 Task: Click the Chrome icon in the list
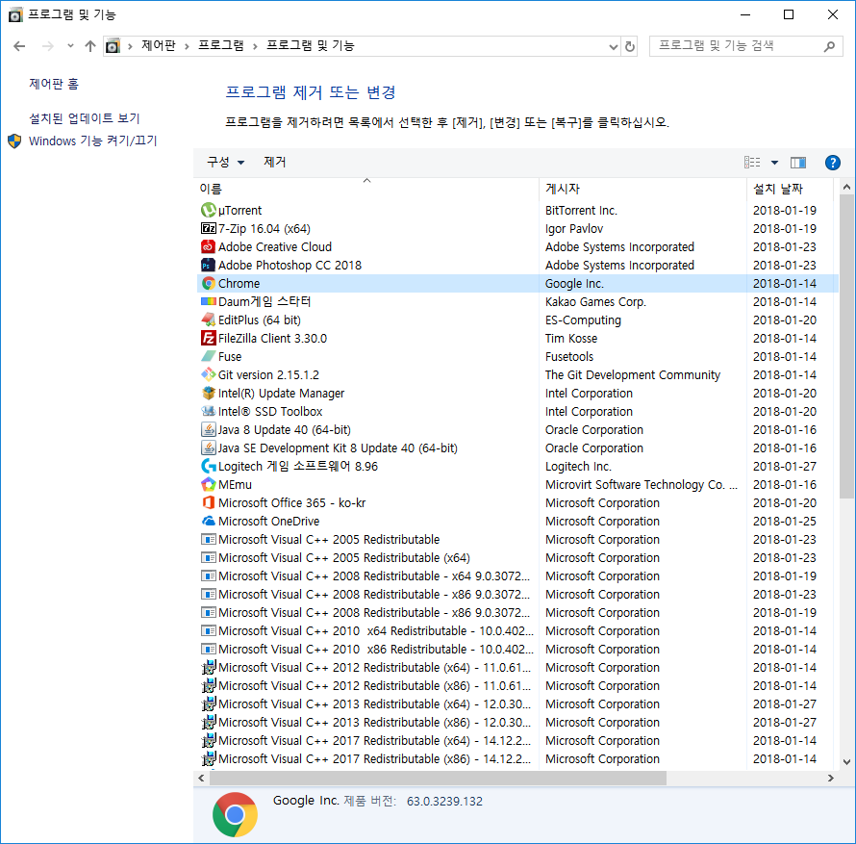click(x=208, y=283)
